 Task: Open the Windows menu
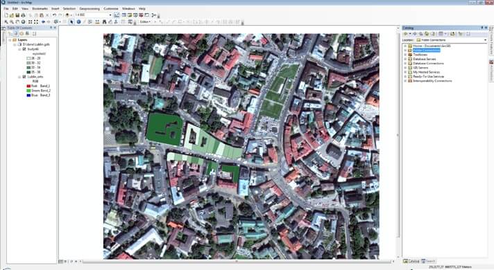[x=128, y=8]
